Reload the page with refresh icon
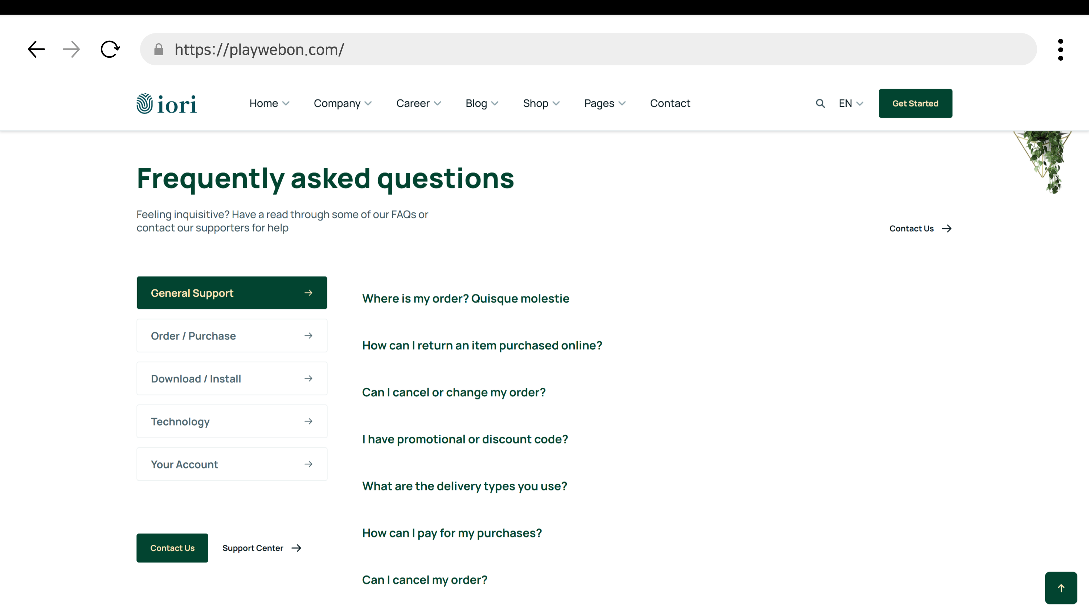 tap(110, 49)
